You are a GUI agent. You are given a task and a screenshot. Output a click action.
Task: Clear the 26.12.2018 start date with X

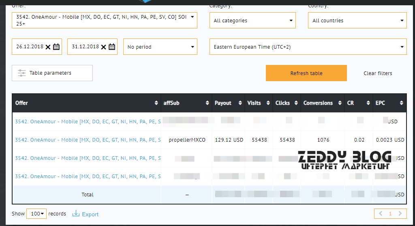pyautogui.click(x=48, y=47)
